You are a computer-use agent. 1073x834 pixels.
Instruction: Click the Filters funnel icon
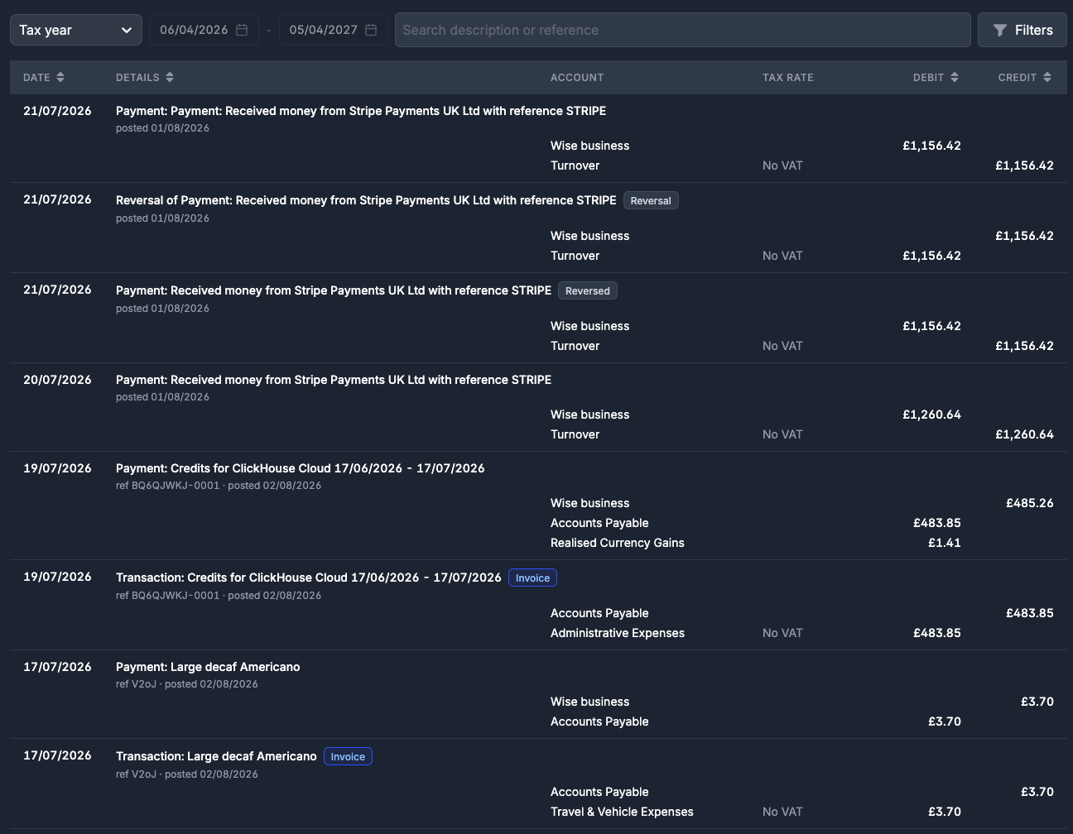tap(1000, 30)
